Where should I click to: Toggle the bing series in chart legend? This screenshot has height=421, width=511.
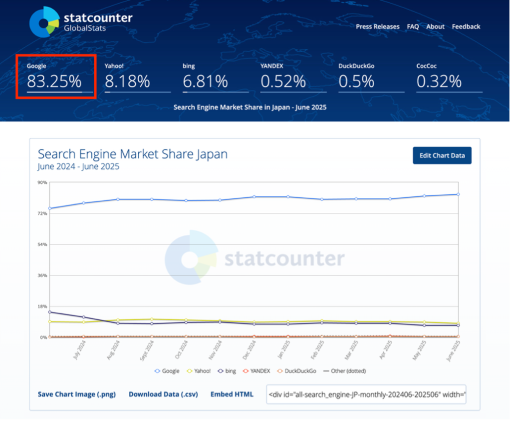tap(227, 371)
